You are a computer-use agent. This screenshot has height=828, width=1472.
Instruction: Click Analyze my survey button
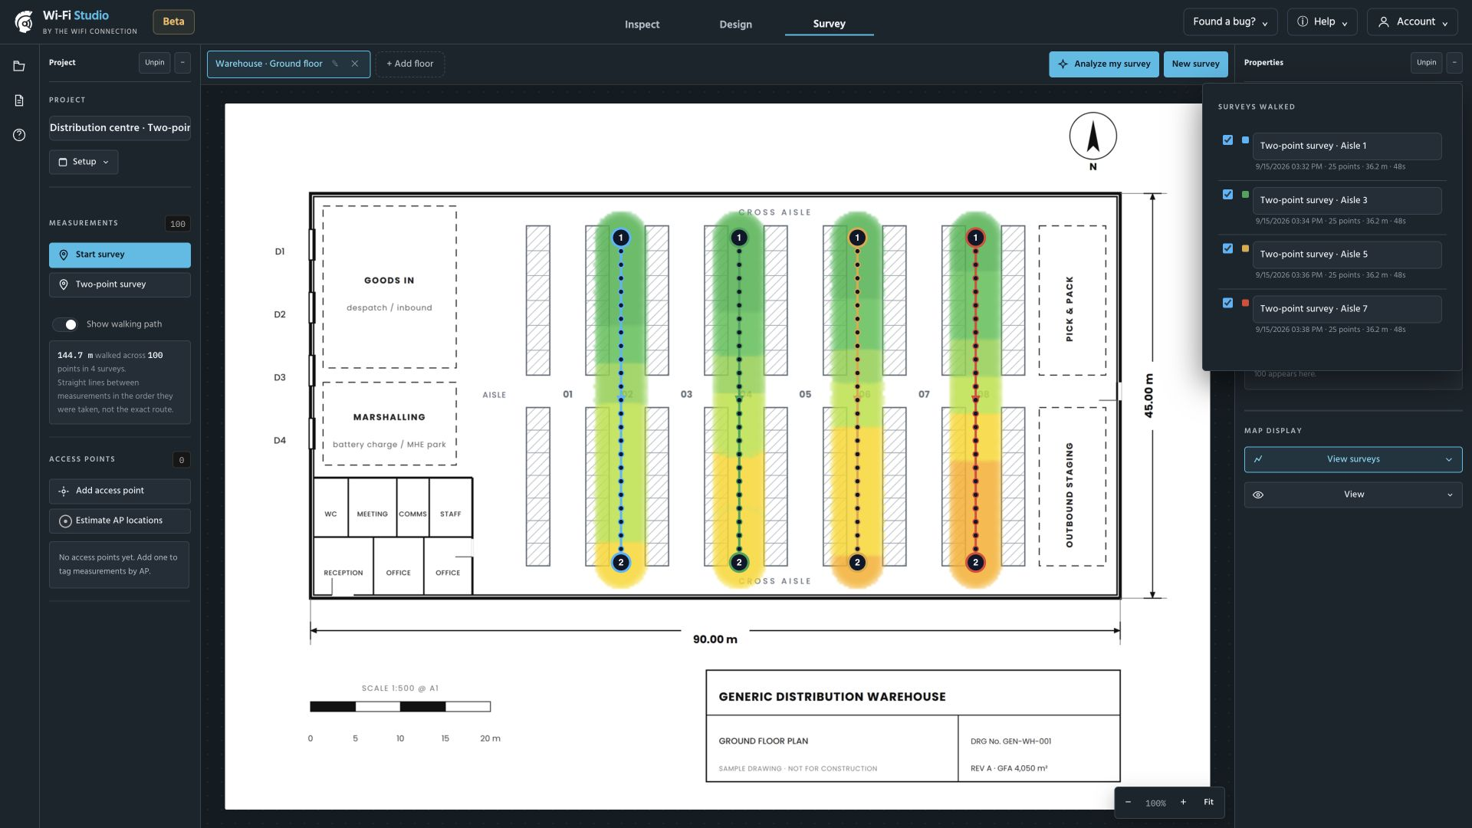[1104, 64]
